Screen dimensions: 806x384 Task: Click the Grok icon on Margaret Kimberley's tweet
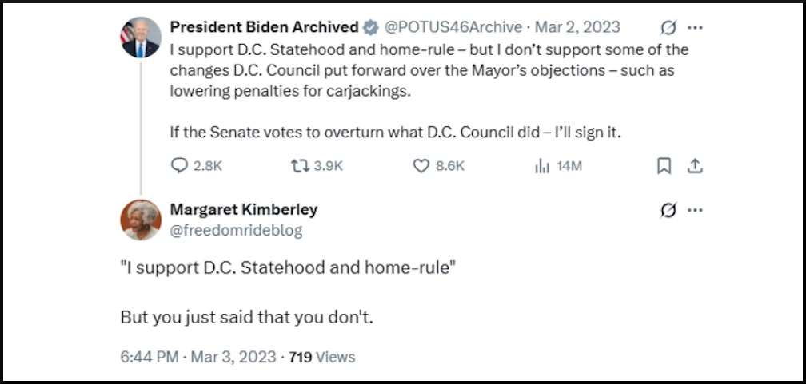pyautogui.click(x=668, y=210)
